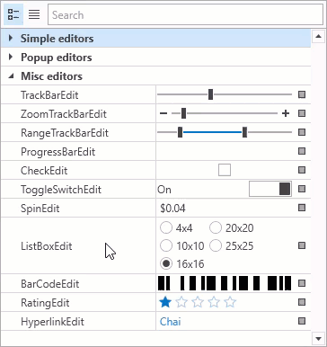Image resolution: width=327 pixels, height=347 pixels.
Task: Click the TrackBarEdit slider thumb
Action: point(211,94)
